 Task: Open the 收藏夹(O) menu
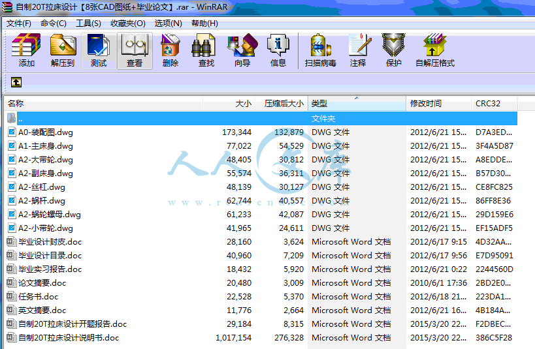[x=128, y=23]
